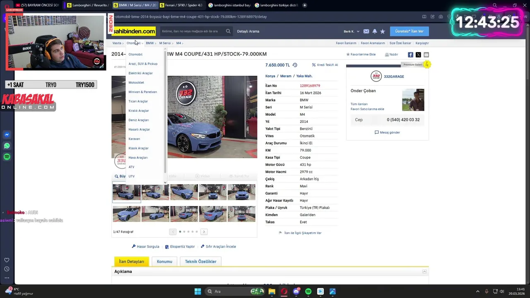
Task: Click the second gallery pagination dot
Action: (x=184, y=232)
